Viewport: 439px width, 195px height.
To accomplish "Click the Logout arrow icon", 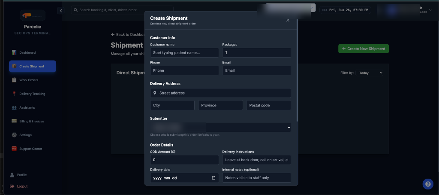I will pyautogui.click(x=12, y=186).
